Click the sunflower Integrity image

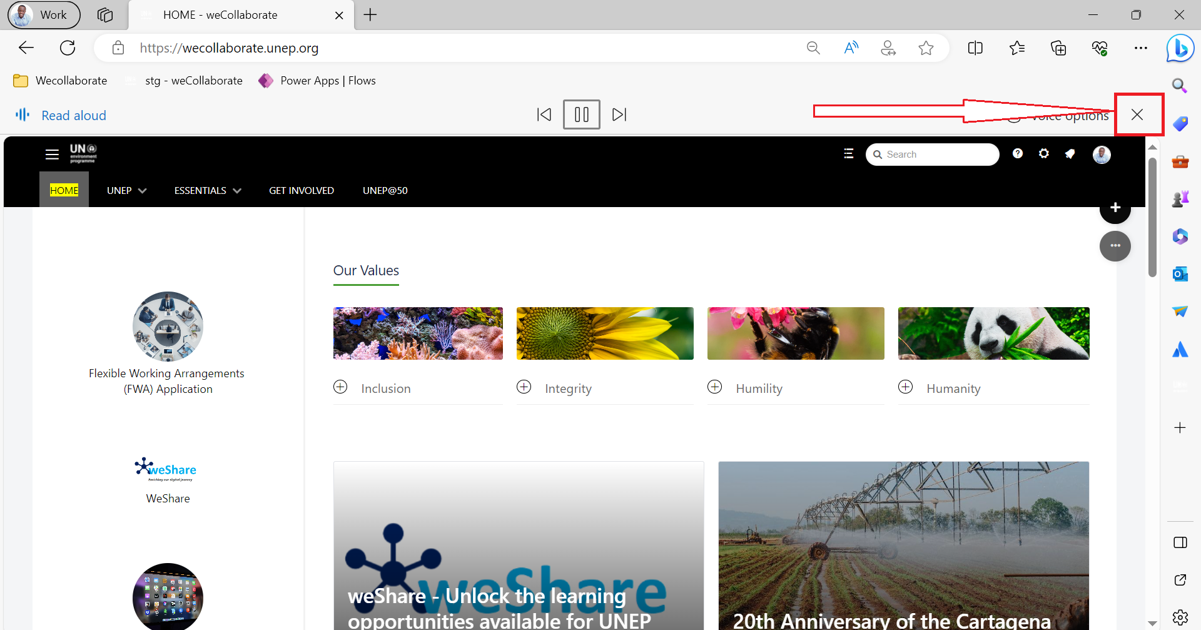pos(605,333)
